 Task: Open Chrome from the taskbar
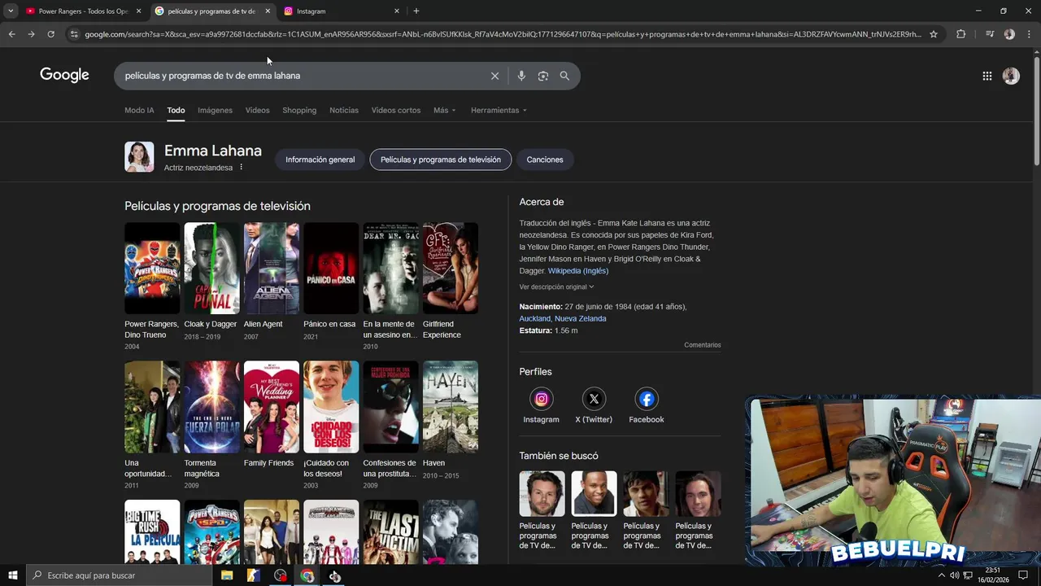point(307,575)
